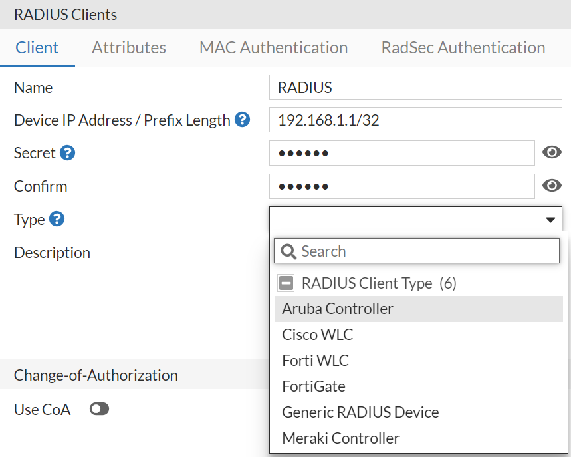Viewport: 571px width, 457px height.
Task: Open the MAC Authentication tab
Action: coord(273,47)
